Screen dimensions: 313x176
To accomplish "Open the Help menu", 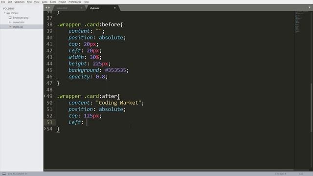I will tap(86, 2).
